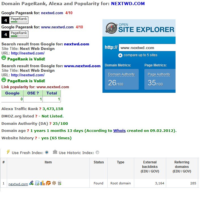Click the yes (65 times) website history value

point(56,138)
